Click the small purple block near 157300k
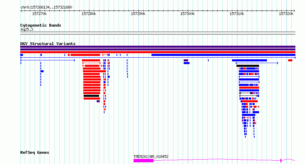The height and width of the screenshot is (164, 305). tap(186, 60)
